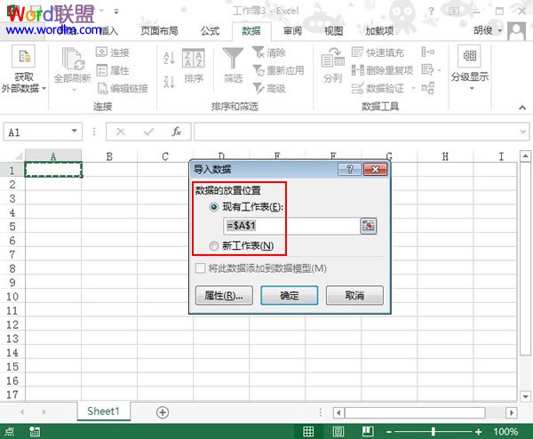Click inside the formula bar

pos(357,132)
